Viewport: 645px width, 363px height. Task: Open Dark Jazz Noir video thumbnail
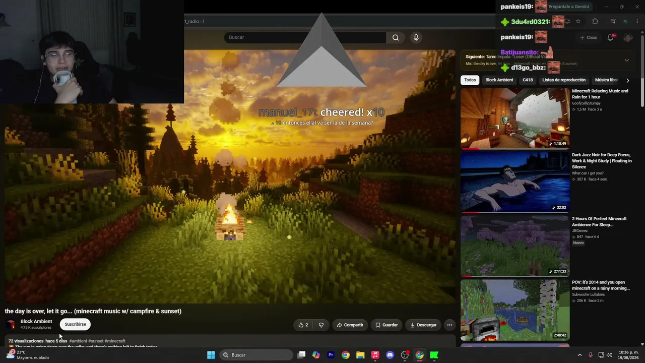(x=515, y=182)
